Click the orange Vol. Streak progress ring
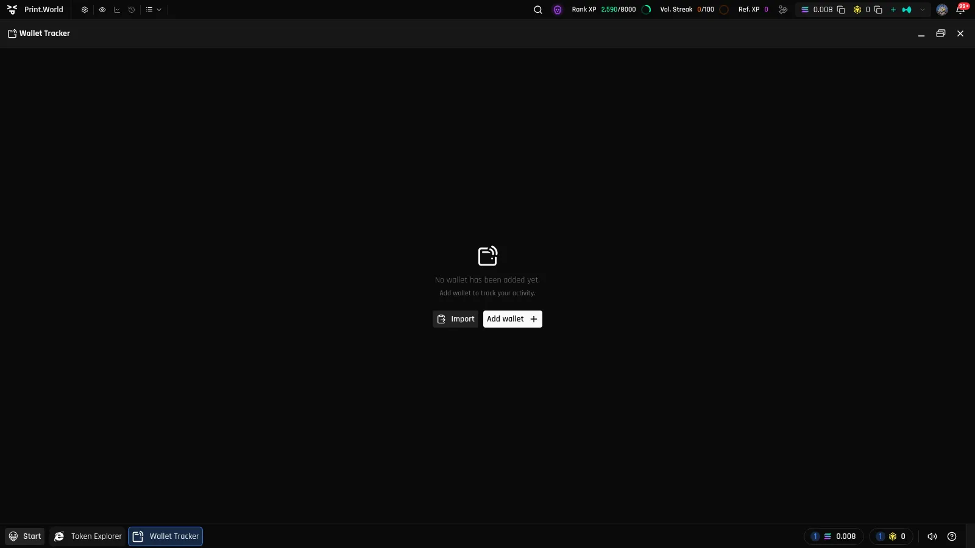This screenshot has width=975, height=548. coord(724,10)
